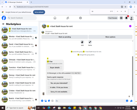137x110 pixels.
Task: Open the account profile menu
Action: [132, 18]
